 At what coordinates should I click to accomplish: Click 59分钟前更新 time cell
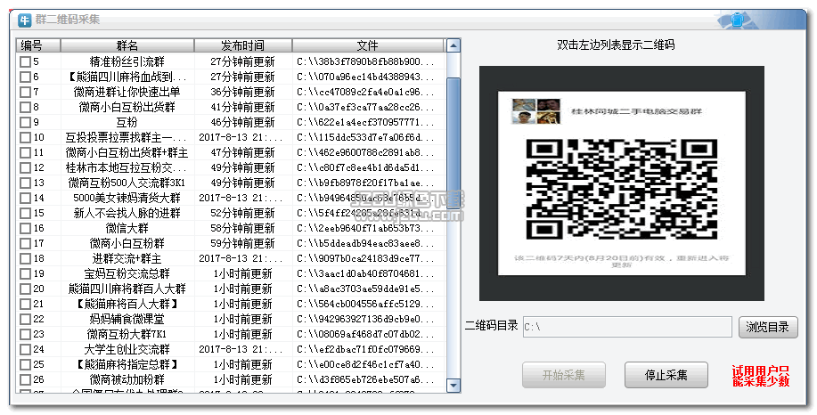pos(243,243)
